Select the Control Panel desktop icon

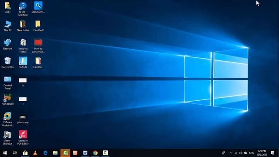coord(7,83)
